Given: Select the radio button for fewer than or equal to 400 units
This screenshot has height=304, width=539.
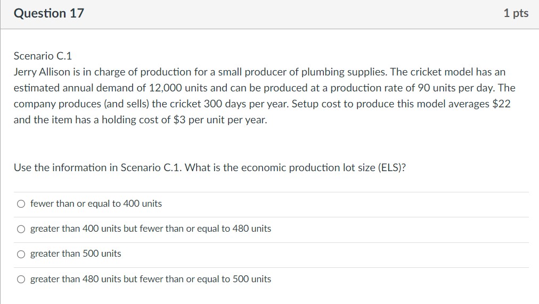Looking at the screenshot, I should pos(21,204).
